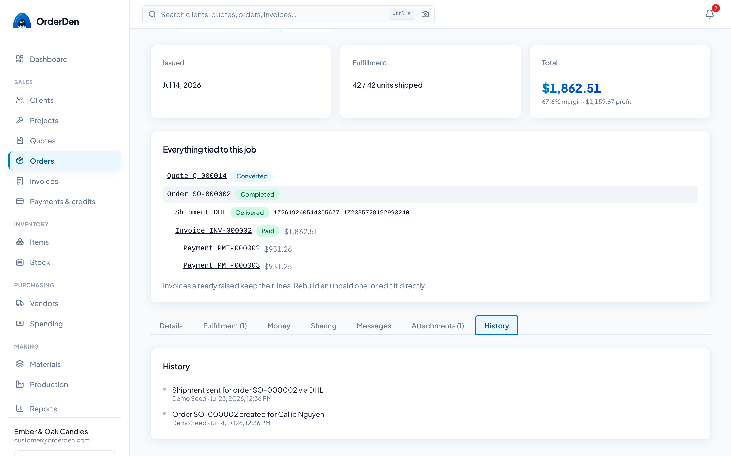
Task: Open Quote Q-000014 link
Action: click(197, 176)
